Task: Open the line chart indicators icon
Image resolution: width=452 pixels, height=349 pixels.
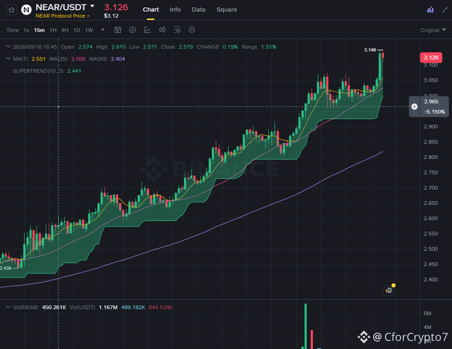Action: (147, 30)
